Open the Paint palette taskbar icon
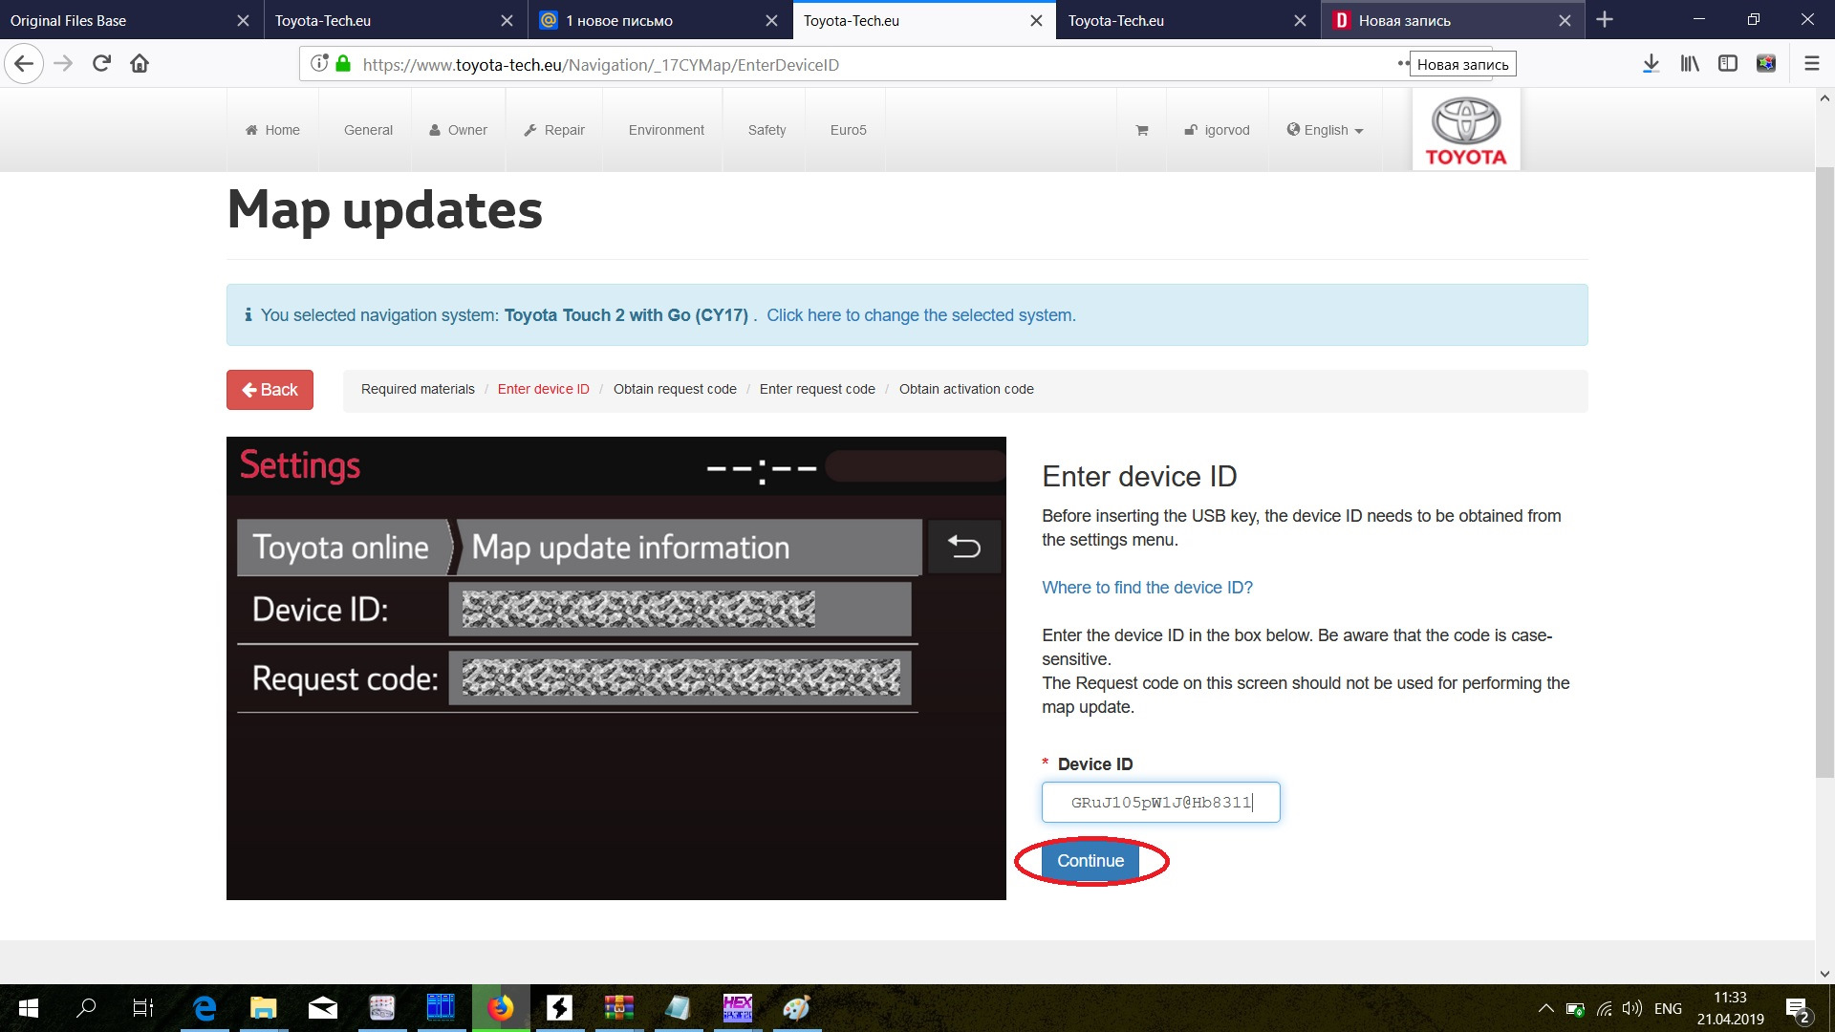 796,1008
